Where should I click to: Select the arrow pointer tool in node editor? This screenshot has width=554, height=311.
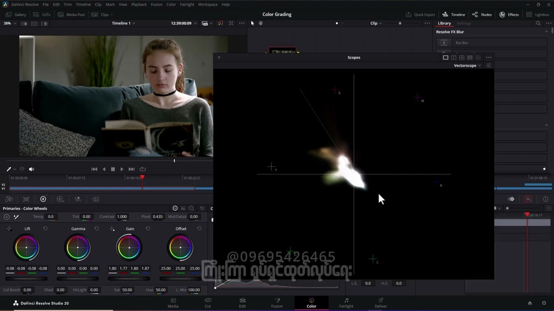coord(252,23)
